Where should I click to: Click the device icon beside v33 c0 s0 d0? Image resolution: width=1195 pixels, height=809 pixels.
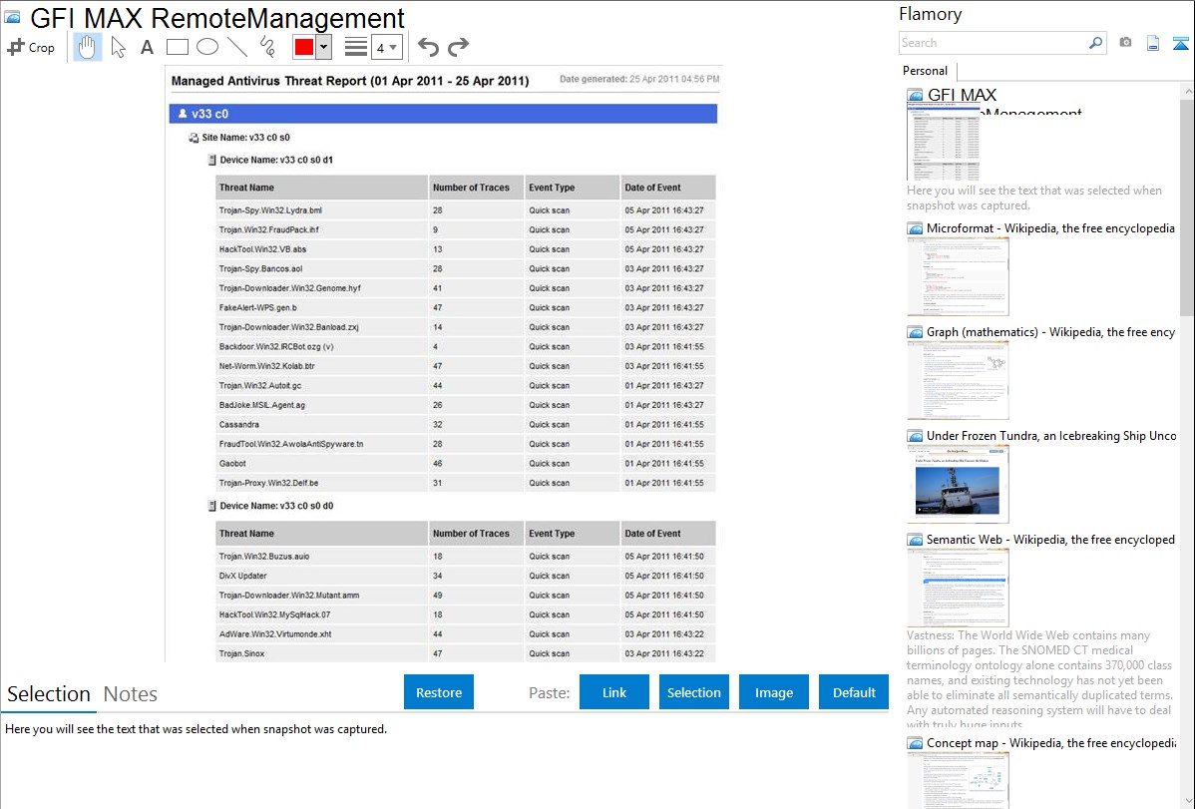tap(211, 506)
